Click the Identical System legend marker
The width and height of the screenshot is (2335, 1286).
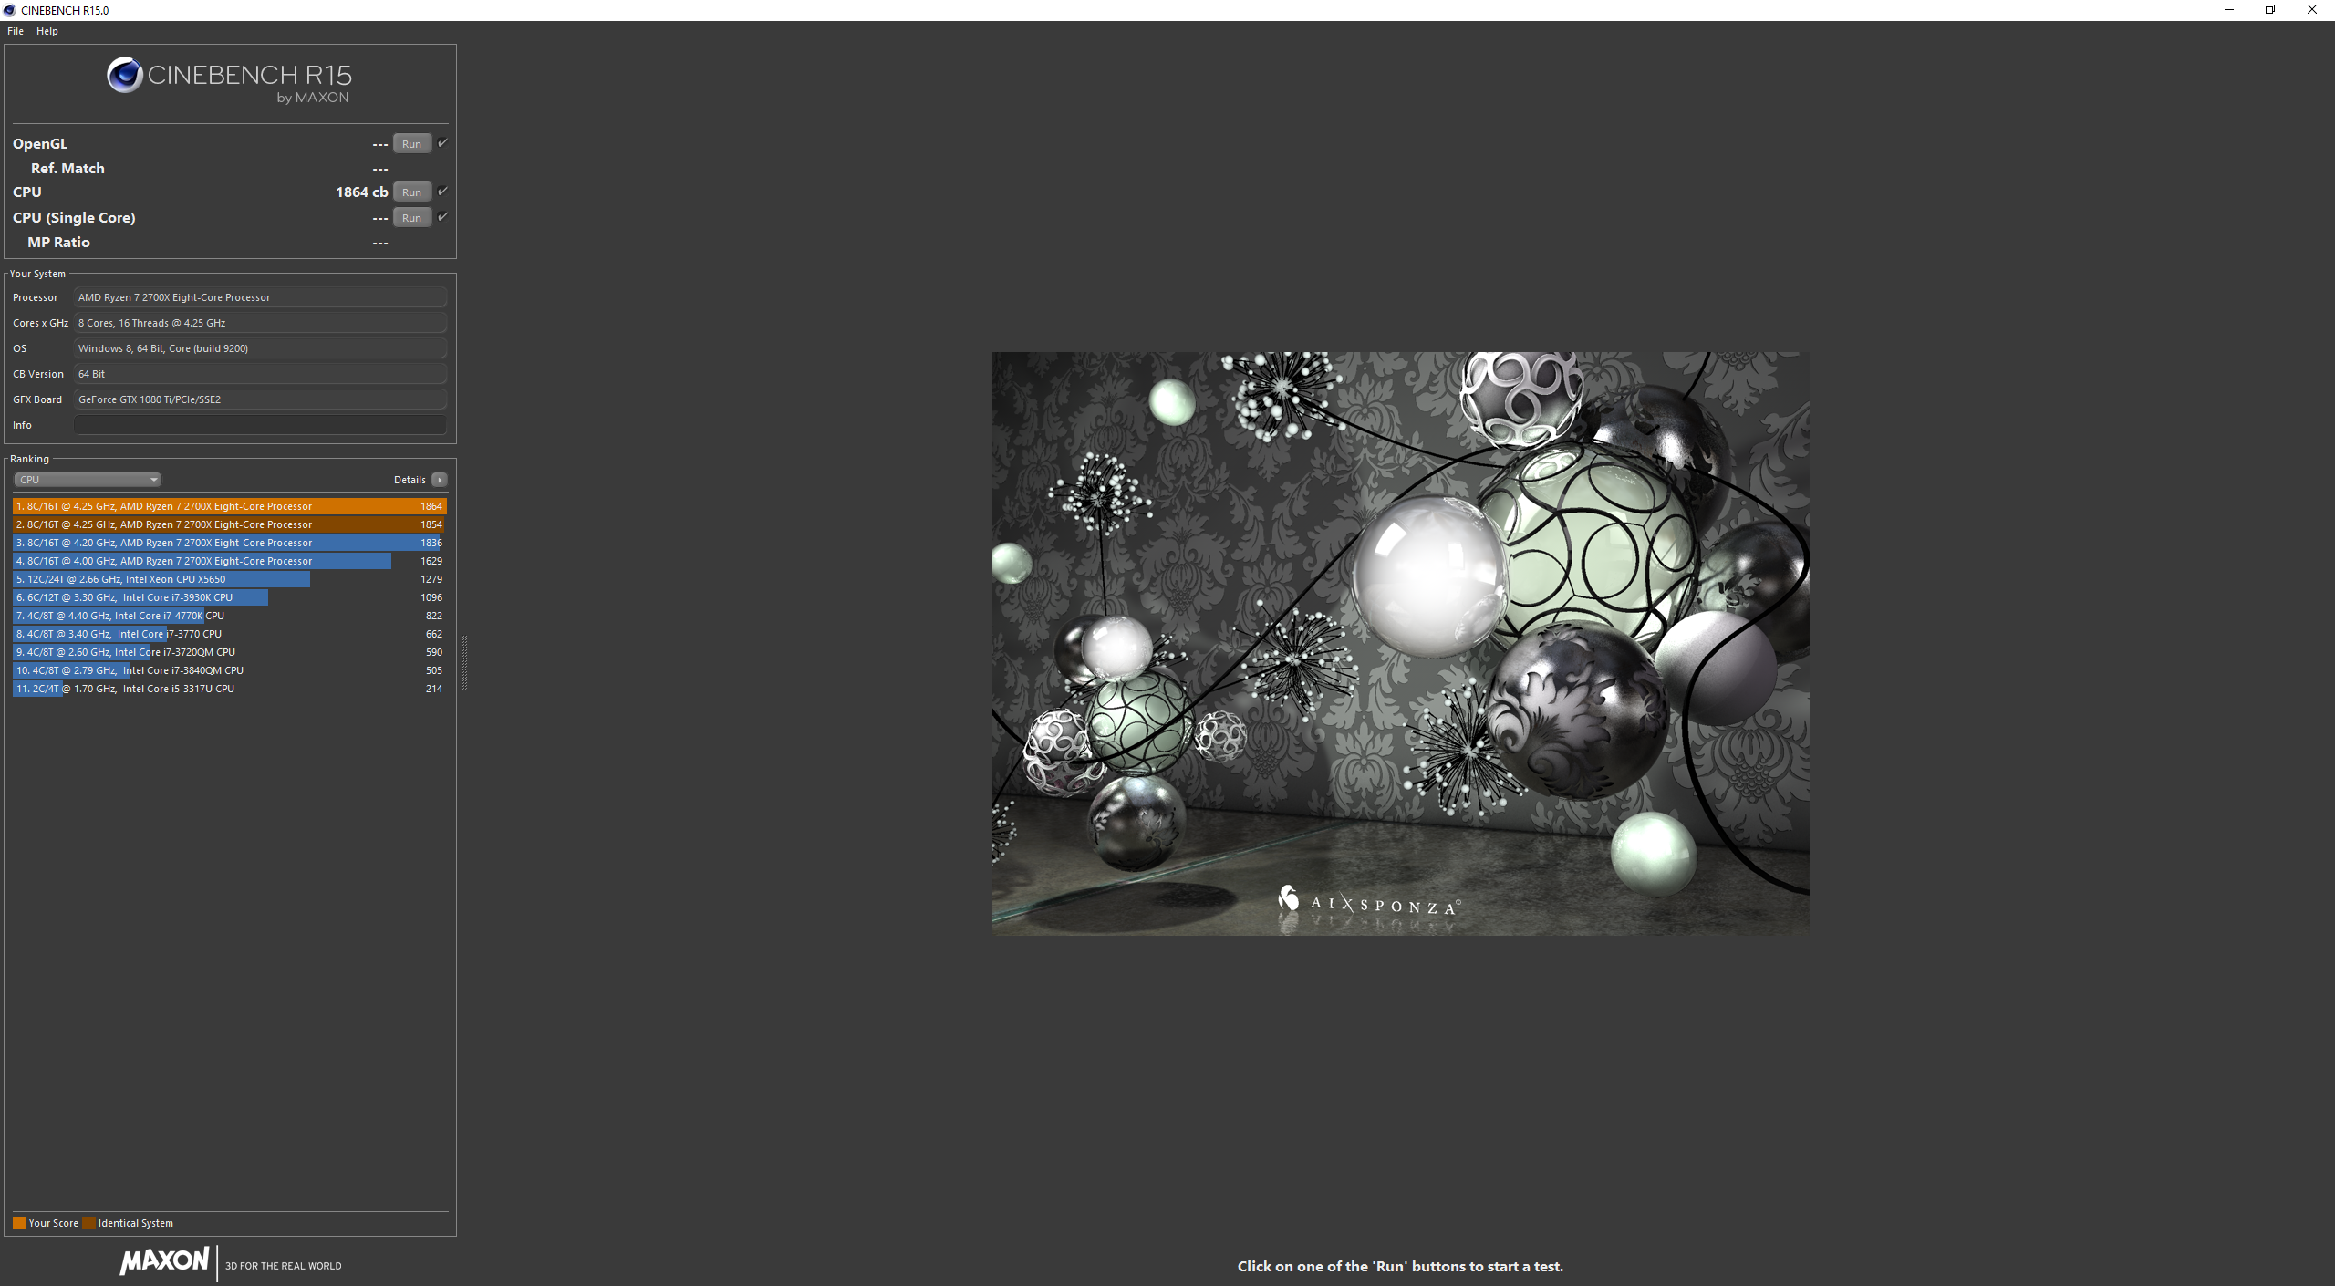pos(88,1223)
